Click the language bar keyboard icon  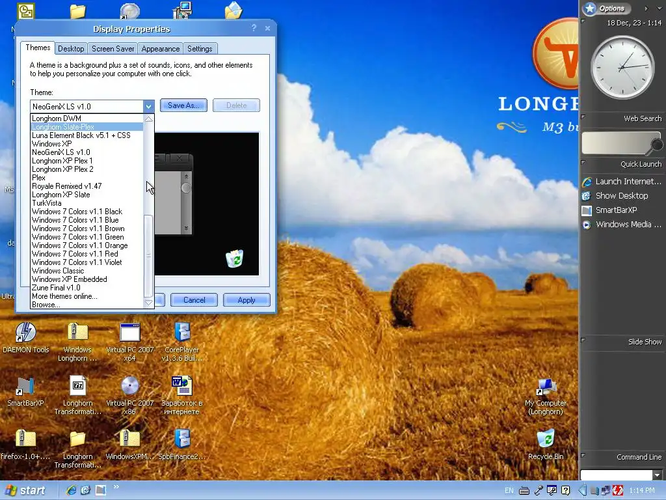coord(524,491)
